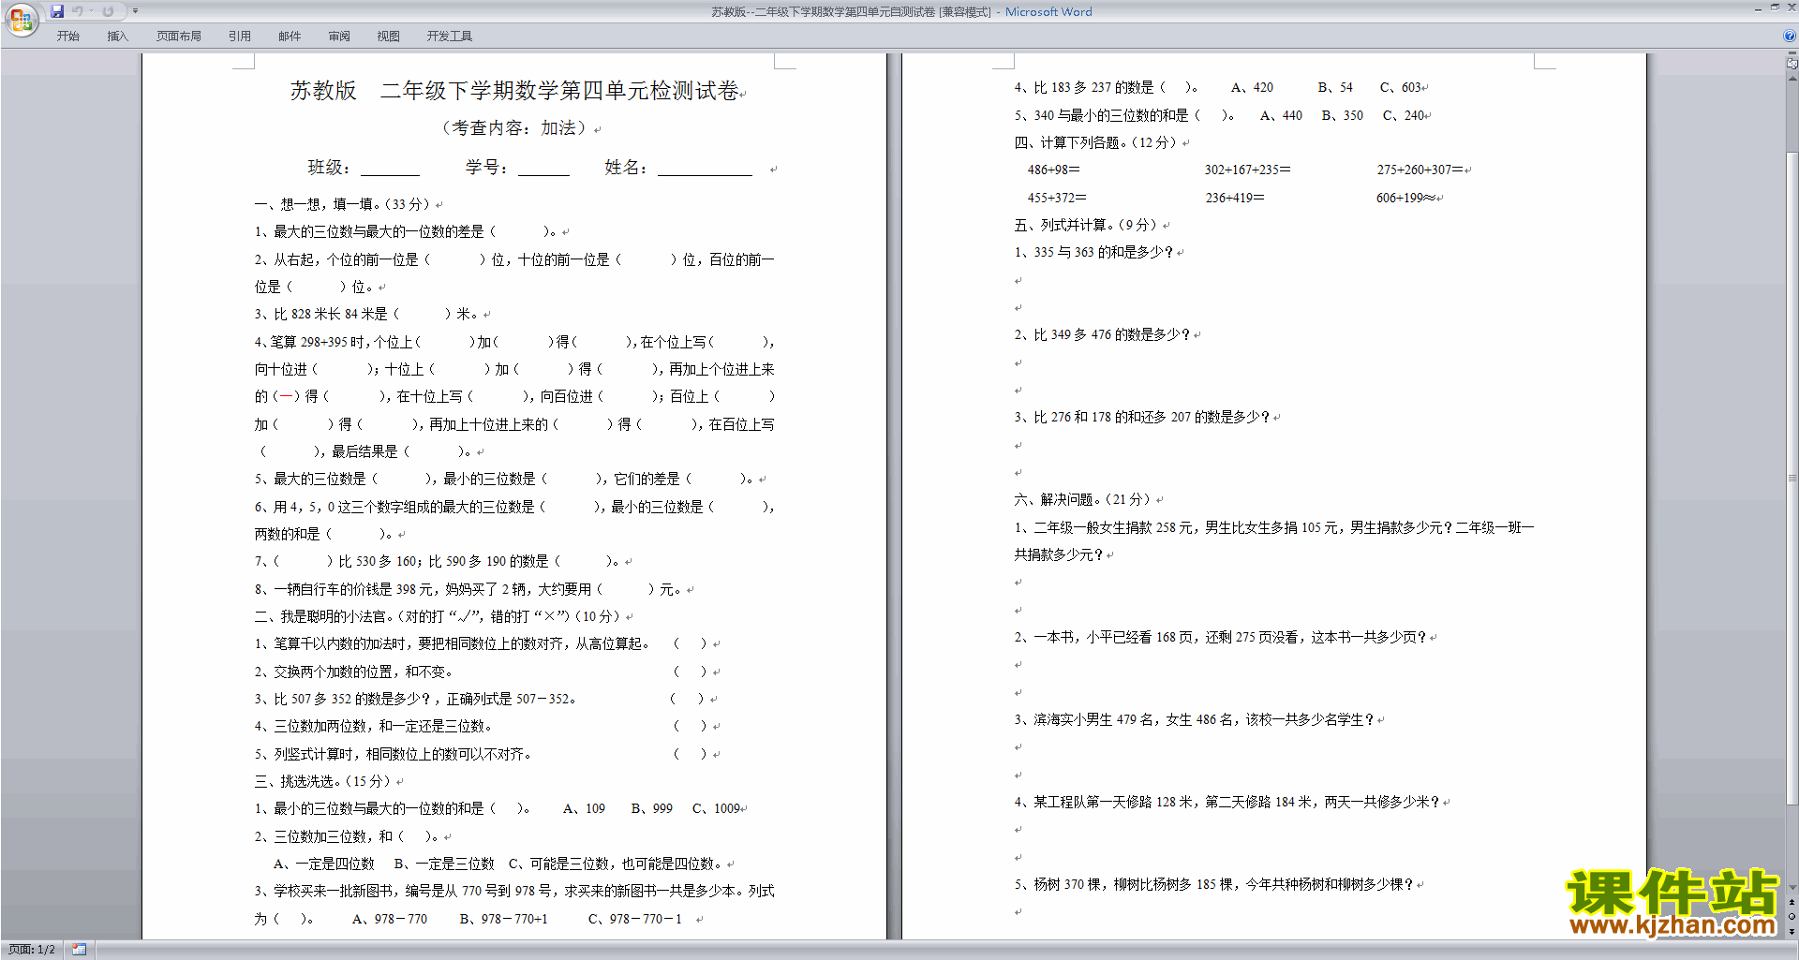
Task: Click answer option A、109
Action: point(584,809)
